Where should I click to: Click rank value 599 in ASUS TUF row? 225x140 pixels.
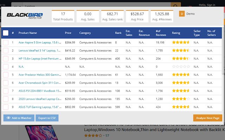click(x=117, y=107)
